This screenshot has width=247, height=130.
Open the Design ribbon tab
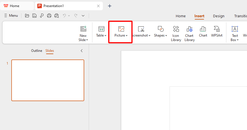tap(219, 16)
